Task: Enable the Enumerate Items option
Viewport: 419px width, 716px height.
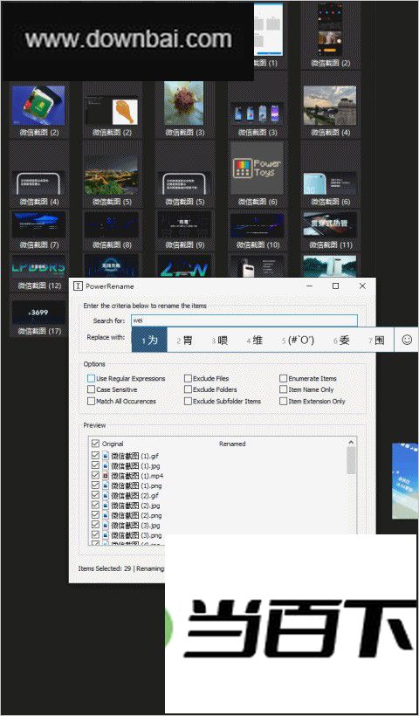Action: 284,379
